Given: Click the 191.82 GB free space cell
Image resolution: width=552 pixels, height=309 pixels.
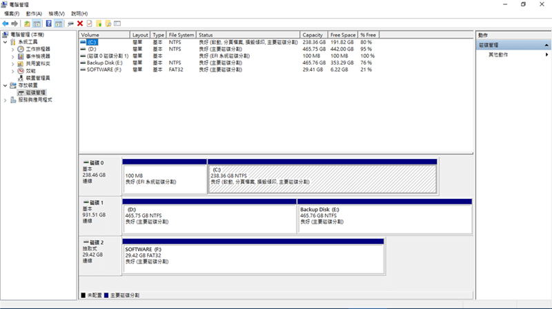Looking at the screenshot, I should tap(342, 42).
